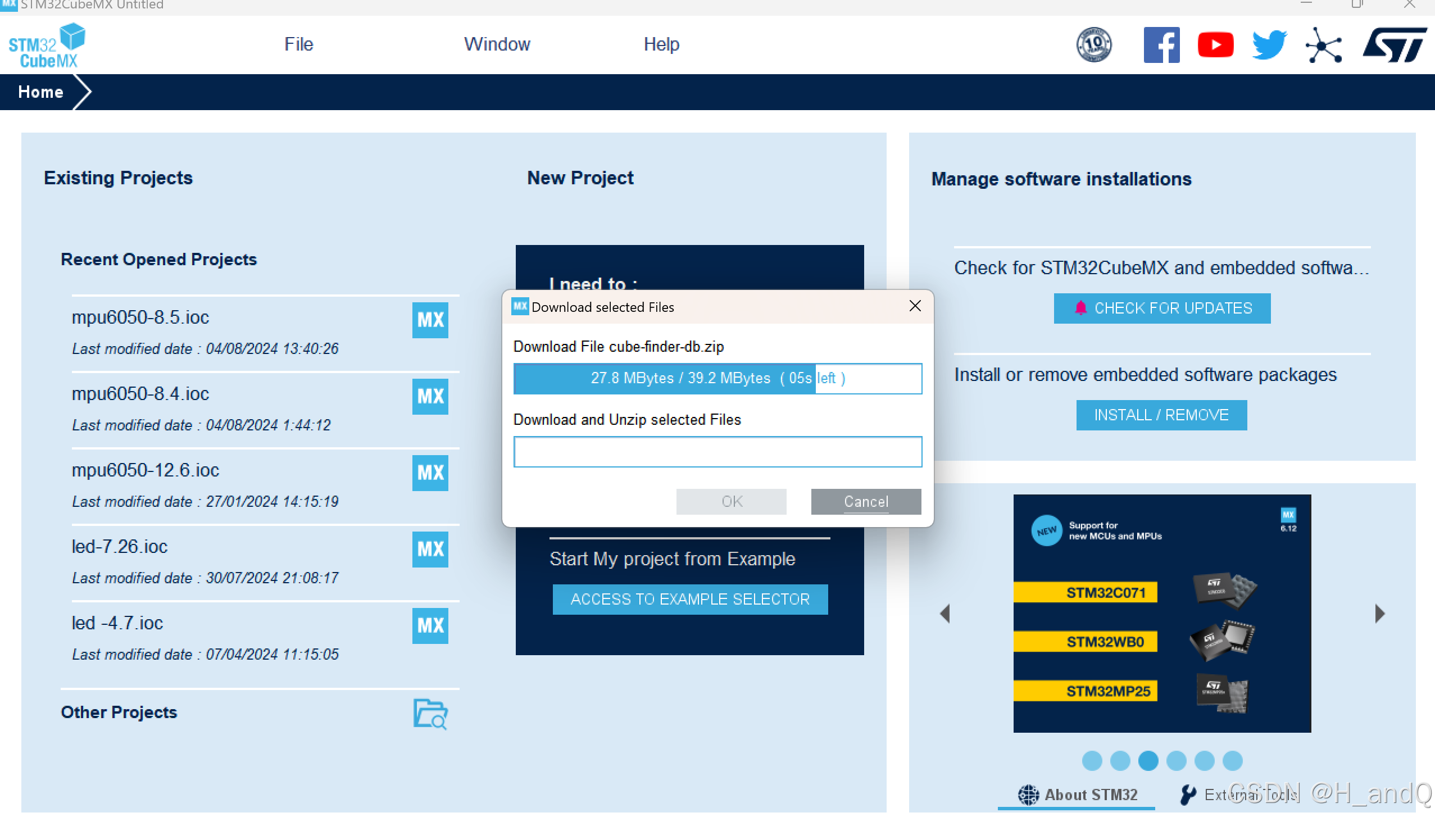
Task: Click the YouTube icon in header
Action: tap(1215, 45)
